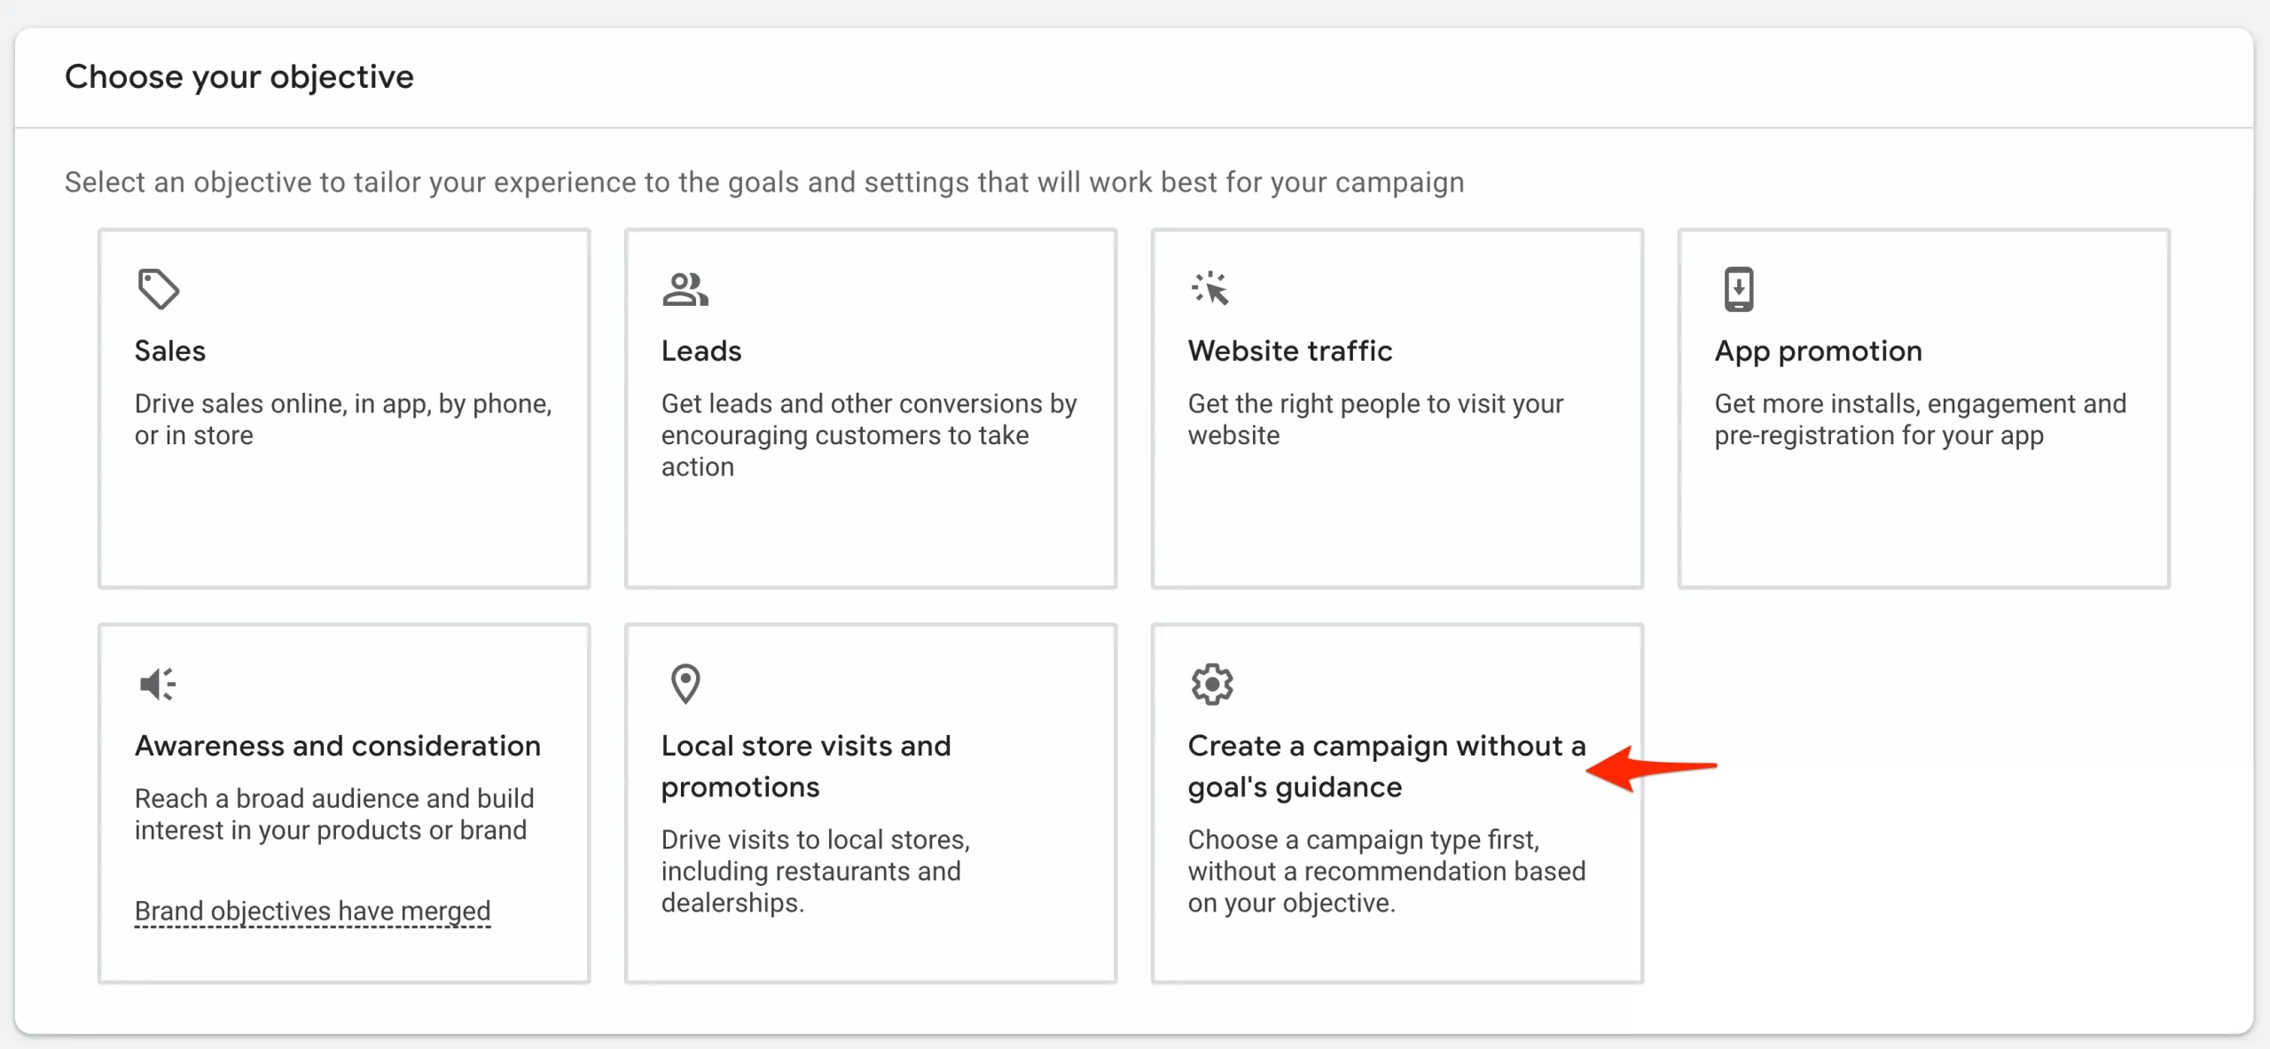Click the Sales price tag icon
Viewport: 2270px width, 1049px height.
(x=159, y=289)
